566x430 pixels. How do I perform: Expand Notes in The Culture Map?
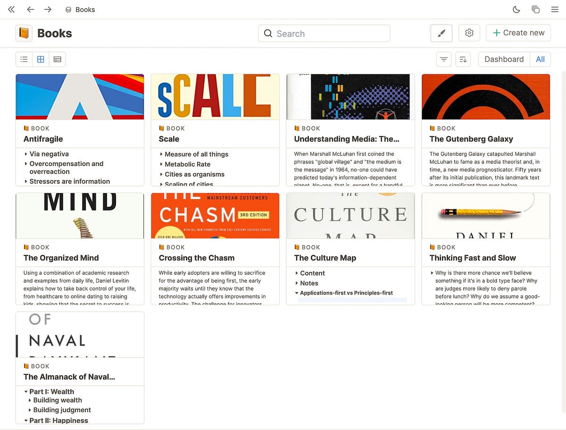pyautogui.click(x=296, y=283)
